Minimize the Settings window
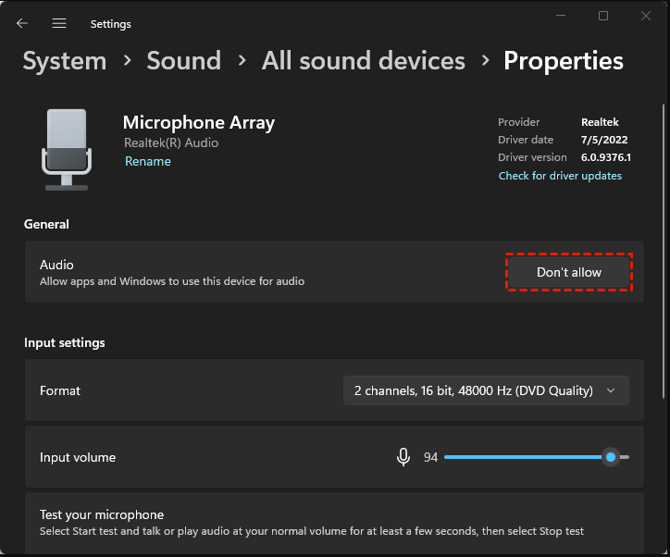This screenshot has height=557, width=670. (x=560, y=16)
